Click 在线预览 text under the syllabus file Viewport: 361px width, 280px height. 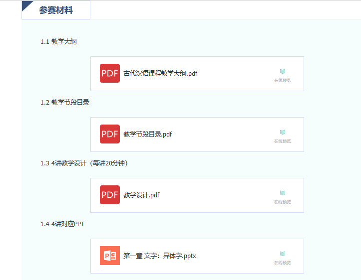(x=282, y=80)
